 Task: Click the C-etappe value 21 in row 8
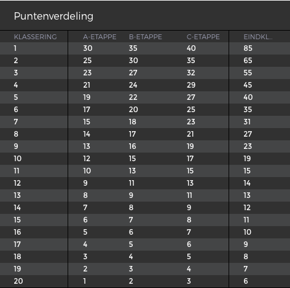(x=190, y=134)
